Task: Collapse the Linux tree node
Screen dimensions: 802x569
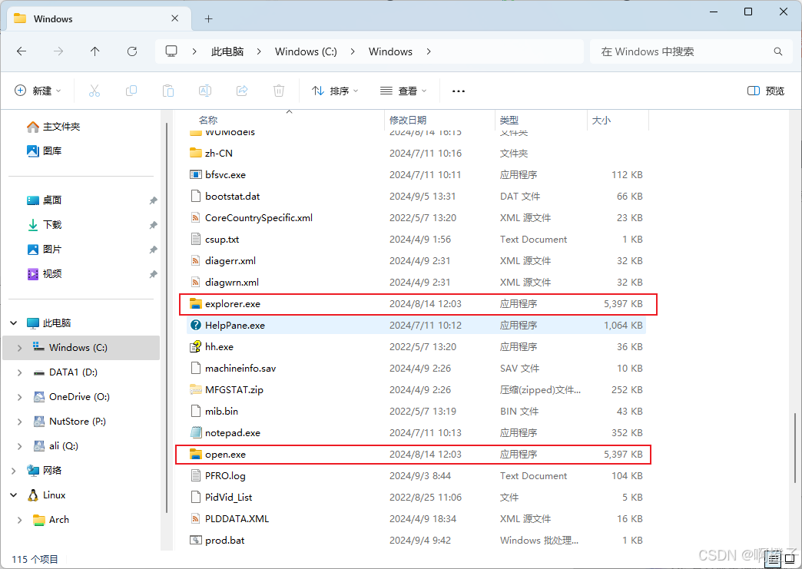Action: pos(14,495)
